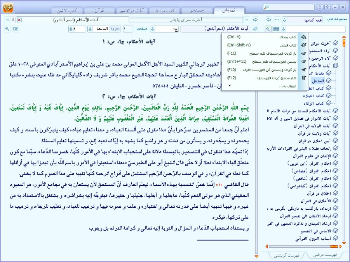Select the آخرت سرای پایدار book tab
Viewport: 350px width, 262px height.
click(186, 20)
